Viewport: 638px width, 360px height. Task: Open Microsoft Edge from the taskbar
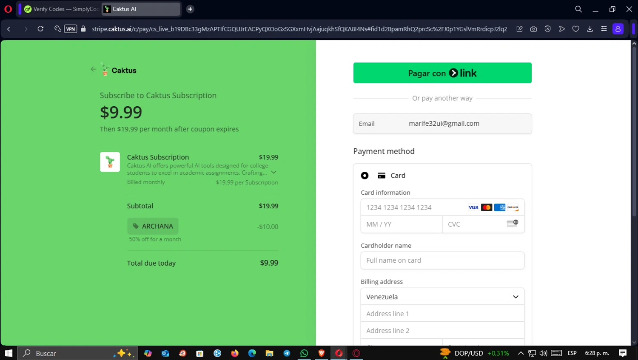pyautogui.click(x=252, y=353)
